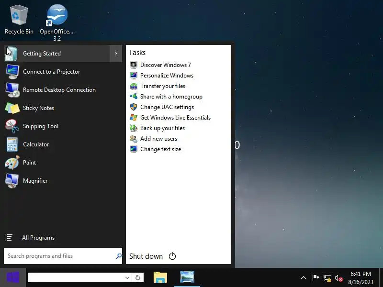Click the Transfer your files task icon
The width and height of the screenshot is (383, 287).
134,86
